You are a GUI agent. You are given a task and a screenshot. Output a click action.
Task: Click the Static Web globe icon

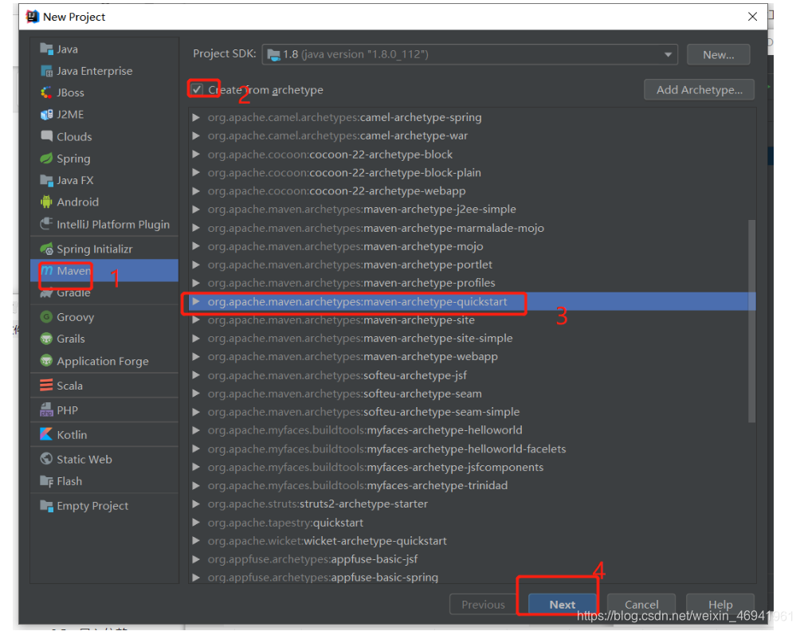pyautogui.click(x=46, y=459)
